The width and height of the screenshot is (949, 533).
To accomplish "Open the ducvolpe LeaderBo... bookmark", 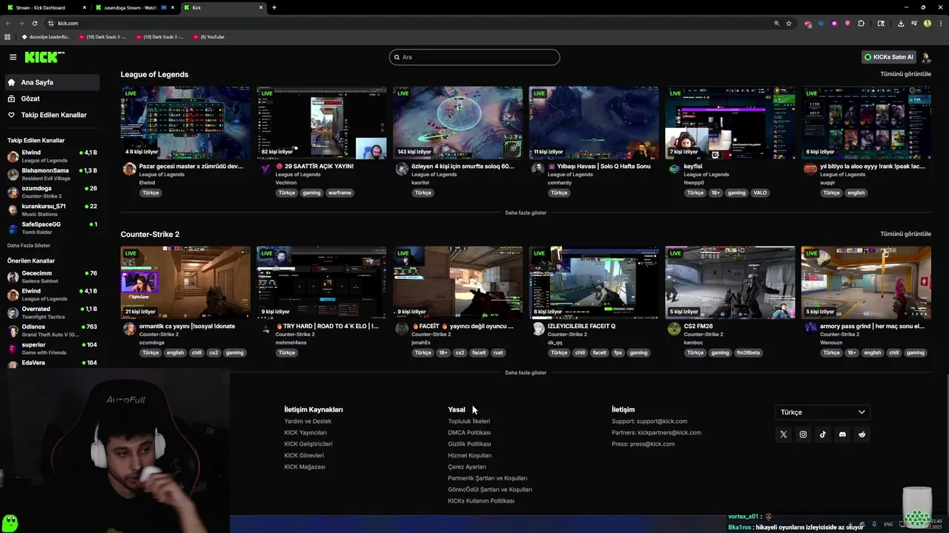I will click(47, 36).
